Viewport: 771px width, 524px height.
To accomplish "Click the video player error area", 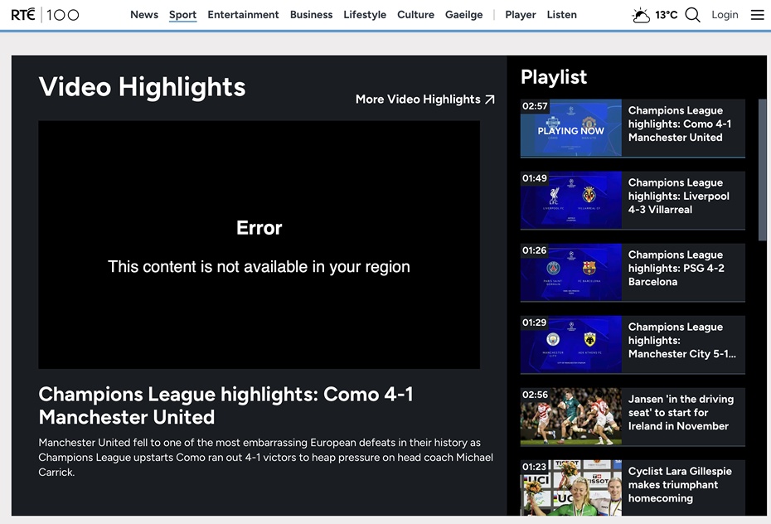I will (259, 245).
